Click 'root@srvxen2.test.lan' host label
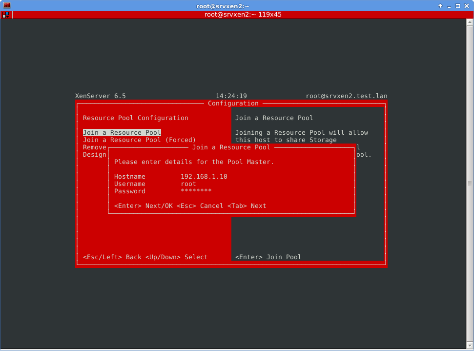Viewport: 474px width, 351px height. pos(347,96)
